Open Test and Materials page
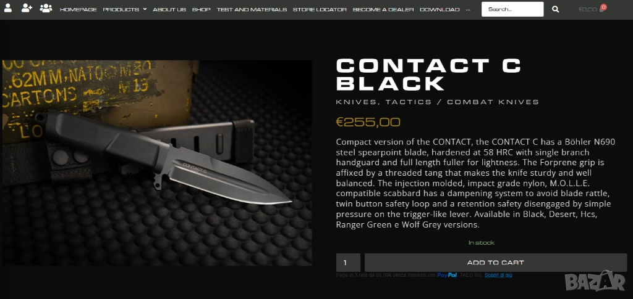 pyautogui.click(x=252, y=9)
